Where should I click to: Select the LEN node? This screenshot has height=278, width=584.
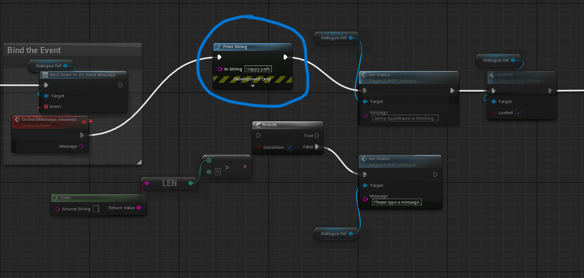pyautogui.click(x=169, y=183)
